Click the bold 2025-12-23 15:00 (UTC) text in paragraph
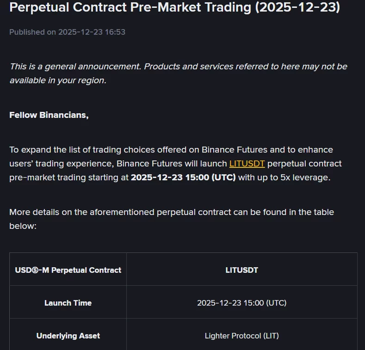This screenshot has width=365, height=350. pyautogui.click(x=183, y=178)
